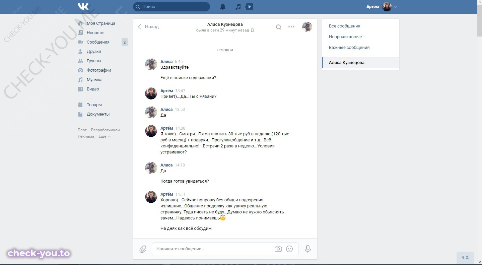Click the film icon beside Видео
The width and height of the screenshot is (482, 265).
(80, 89)
